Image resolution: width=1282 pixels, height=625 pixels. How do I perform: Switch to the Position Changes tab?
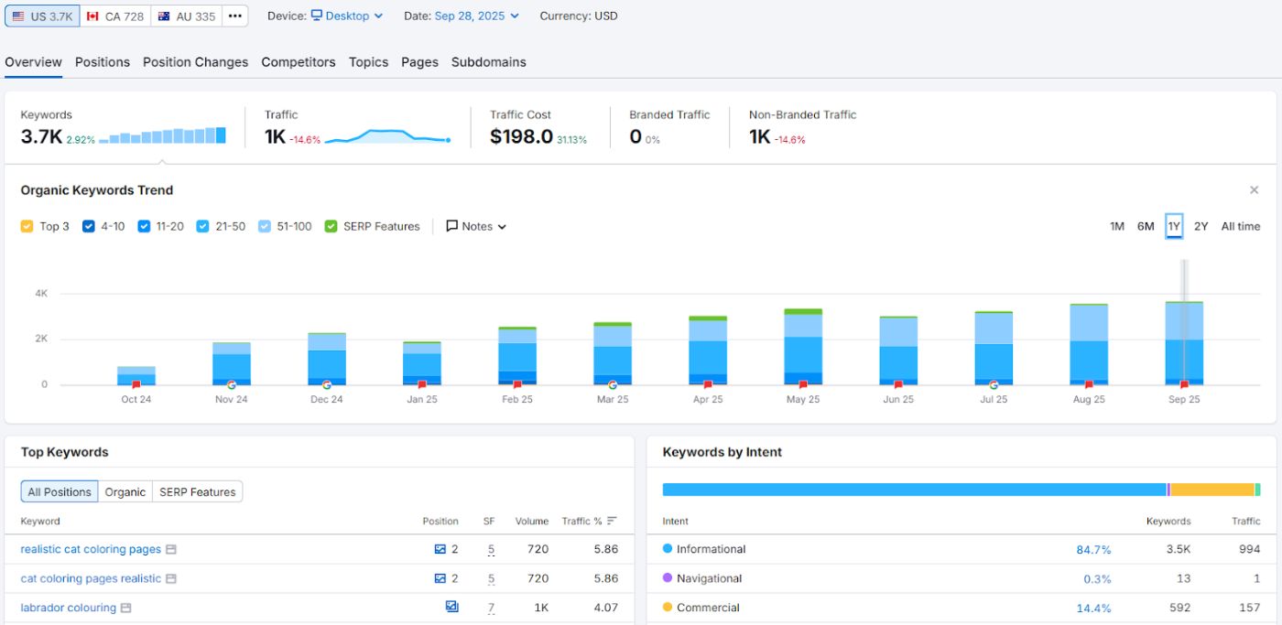tap(195, 62)
